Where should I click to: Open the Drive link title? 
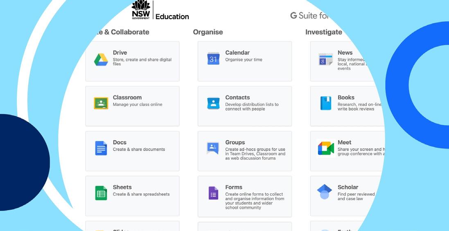(120, 53)
